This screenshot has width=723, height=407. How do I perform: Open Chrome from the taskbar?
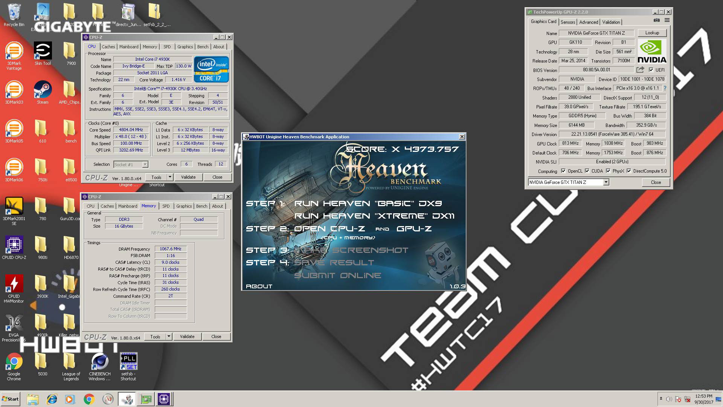[x=89, y=399]
